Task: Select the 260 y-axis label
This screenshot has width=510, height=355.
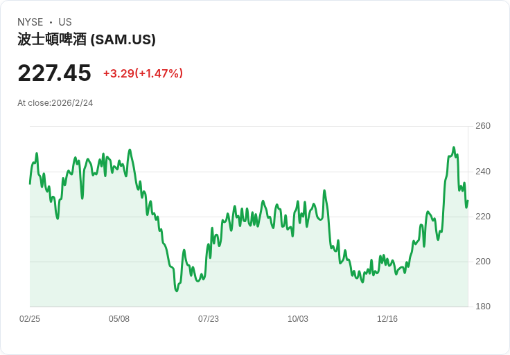Action: click(x=483, y=126)
